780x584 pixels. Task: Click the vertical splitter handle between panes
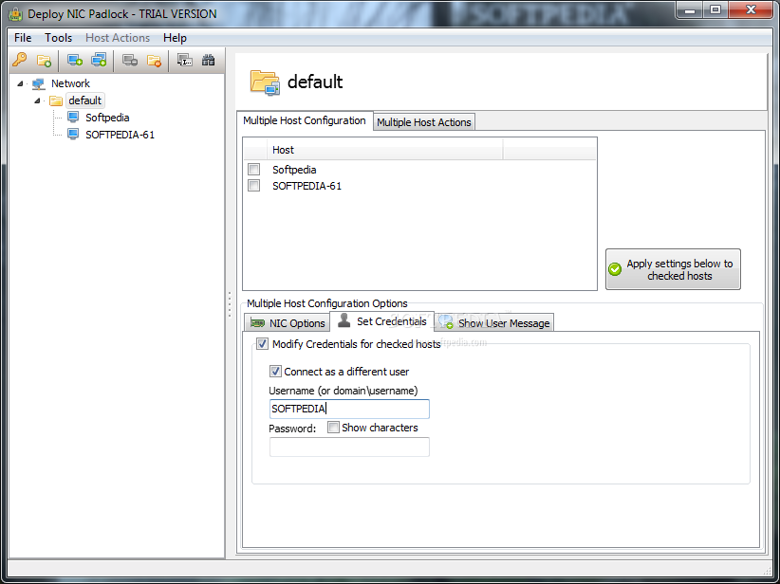click(230, 304)
